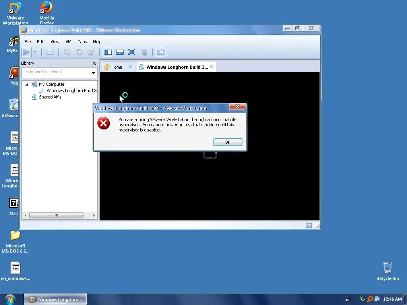Image resolution: width=407 pixels, height=305 pixels.
Task: Click the library scrollbar left arrow
Action: 25,216
